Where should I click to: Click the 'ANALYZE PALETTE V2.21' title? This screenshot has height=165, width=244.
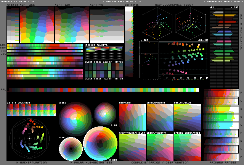pos(122,2)
